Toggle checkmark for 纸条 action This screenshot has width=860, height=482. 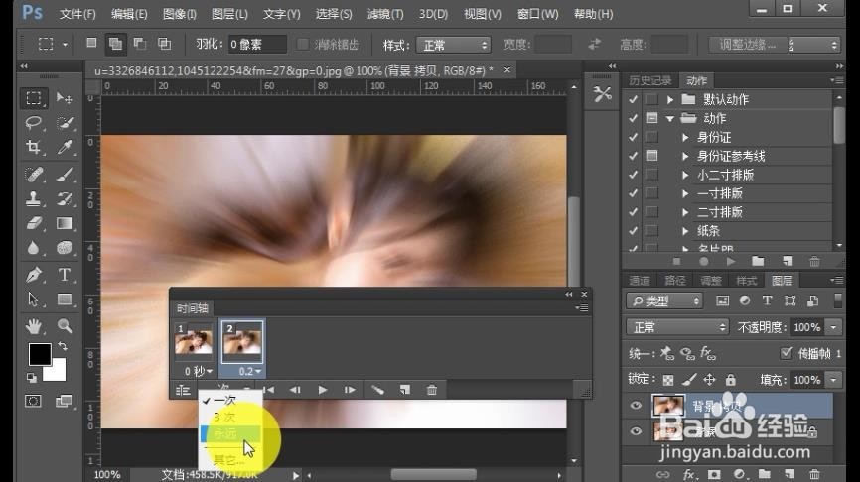[633, 231]
